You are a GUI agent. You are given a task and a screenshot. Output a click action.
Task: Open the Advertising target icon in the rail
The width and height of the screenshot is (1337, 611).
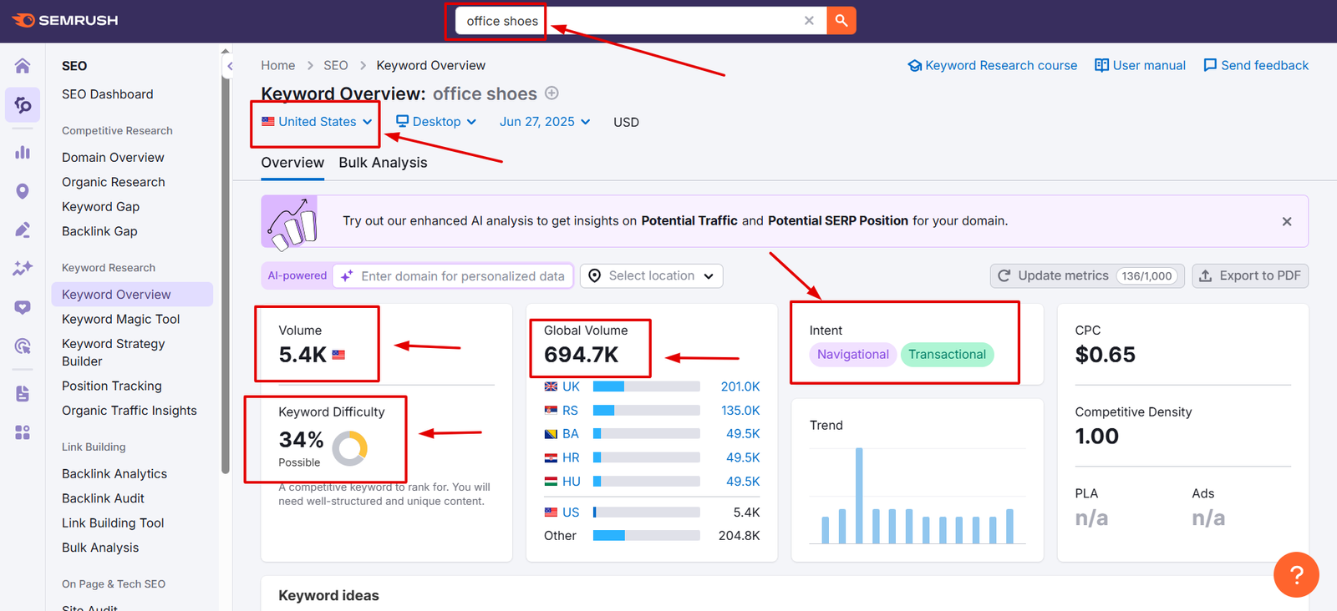pyautogui.click(x=23, y=346)
